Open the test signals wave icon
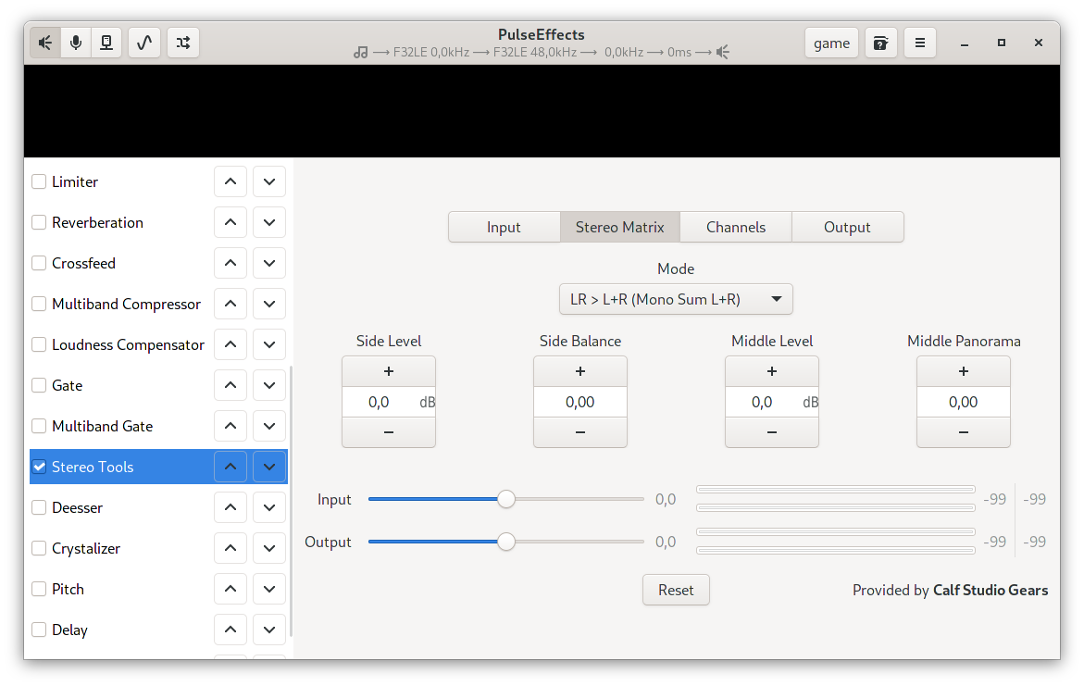This screenshot has width=1084, height=686. 144,43
